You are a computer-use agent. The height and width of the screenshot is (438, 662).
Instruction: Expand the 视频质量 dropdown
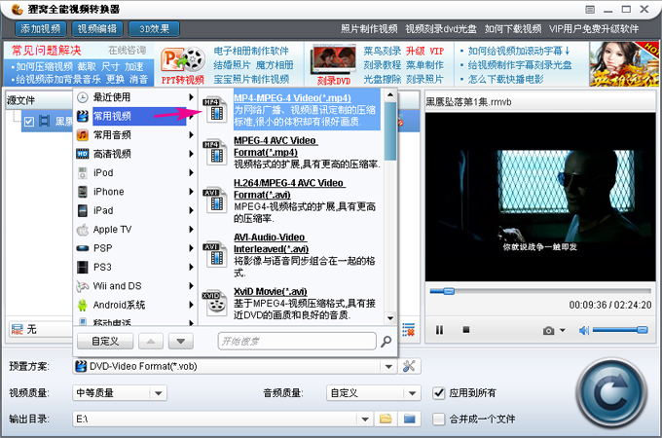point(159,393)
